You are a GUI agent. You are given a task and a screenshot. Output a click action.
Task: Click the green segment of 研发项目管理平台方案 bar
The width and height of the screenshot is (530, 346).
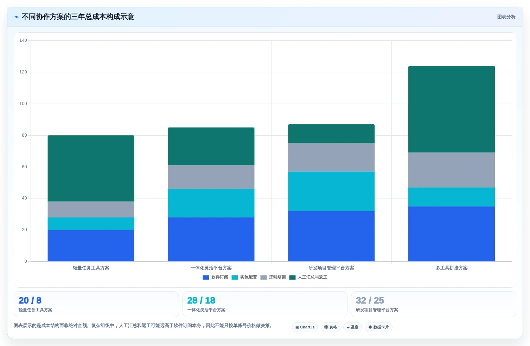coord(331,133)
